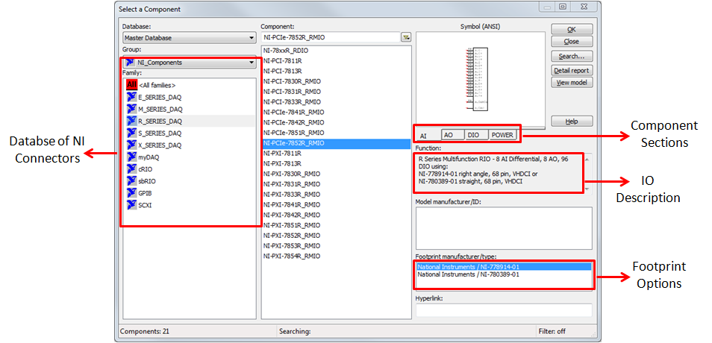
Task: Choose footprint National Instruments / NI-780389-01
Action: (468, 274)
